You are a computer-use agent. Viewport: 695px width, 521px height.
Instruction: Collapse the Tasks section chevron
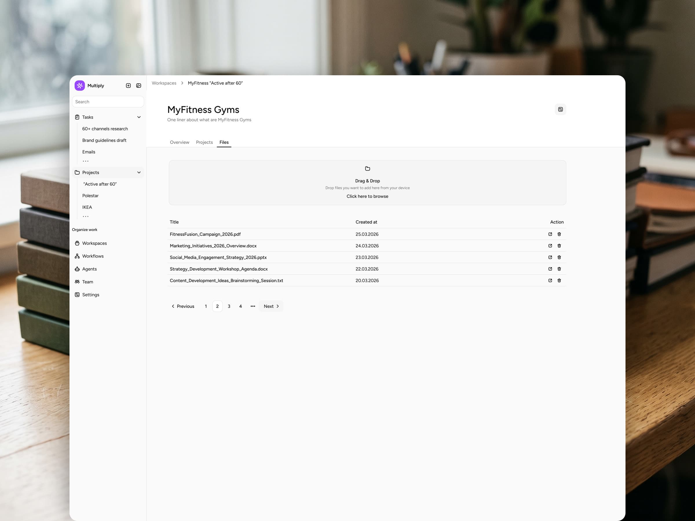tap(139, 117)
